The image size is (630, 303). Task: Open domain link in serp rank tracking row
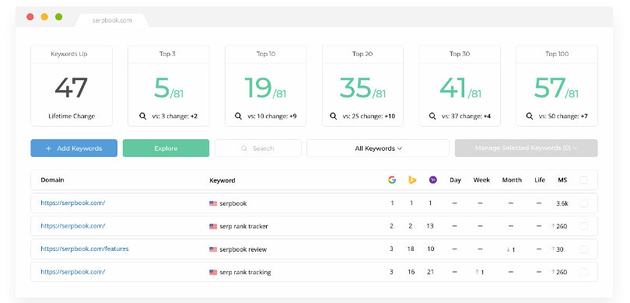point(73,272)
